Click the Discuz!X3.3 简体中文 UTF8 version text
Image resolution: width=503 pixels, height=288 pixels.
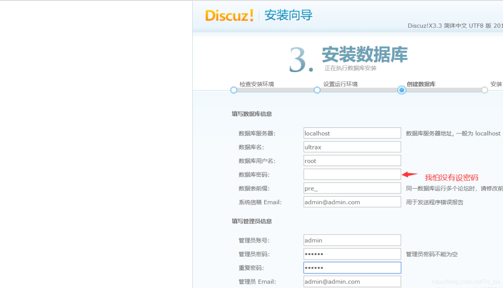[x=455, y=26]
